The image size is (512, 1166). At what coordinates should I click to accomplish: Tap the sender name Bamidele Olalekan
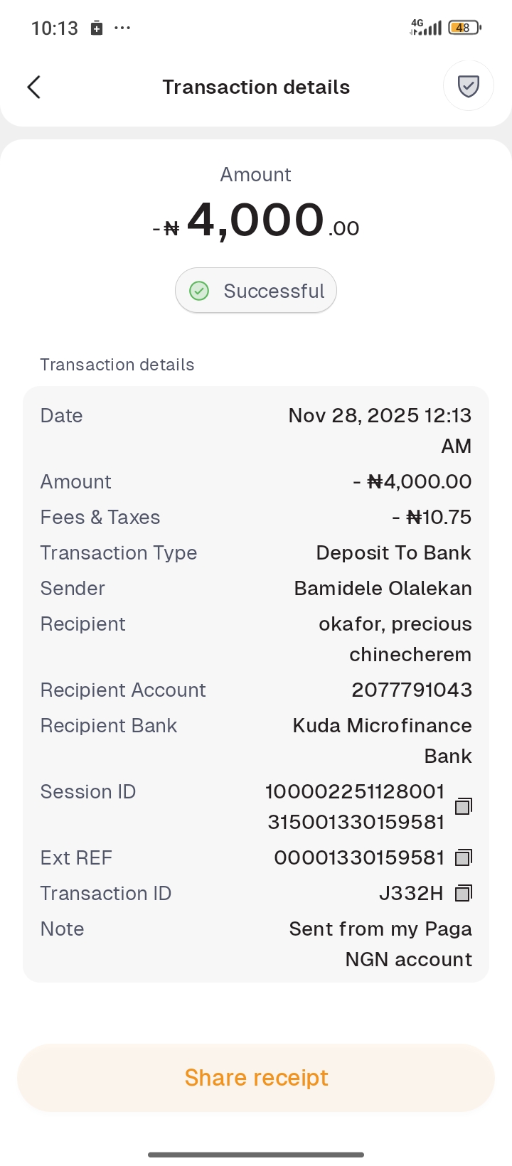click(x=383, y=588)
